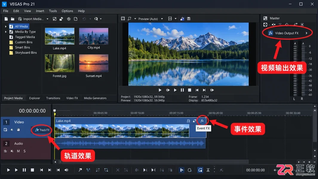The height and width of the screenshot is (179, 318).
Task: Click Track FX on the Video track
Action: pyautogui.click(x=42, y=130)
